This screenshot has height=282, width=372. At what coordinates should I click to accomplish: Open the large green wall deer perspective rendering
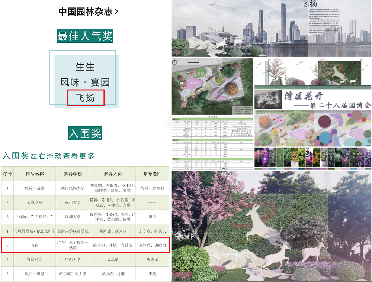point(272,226)
